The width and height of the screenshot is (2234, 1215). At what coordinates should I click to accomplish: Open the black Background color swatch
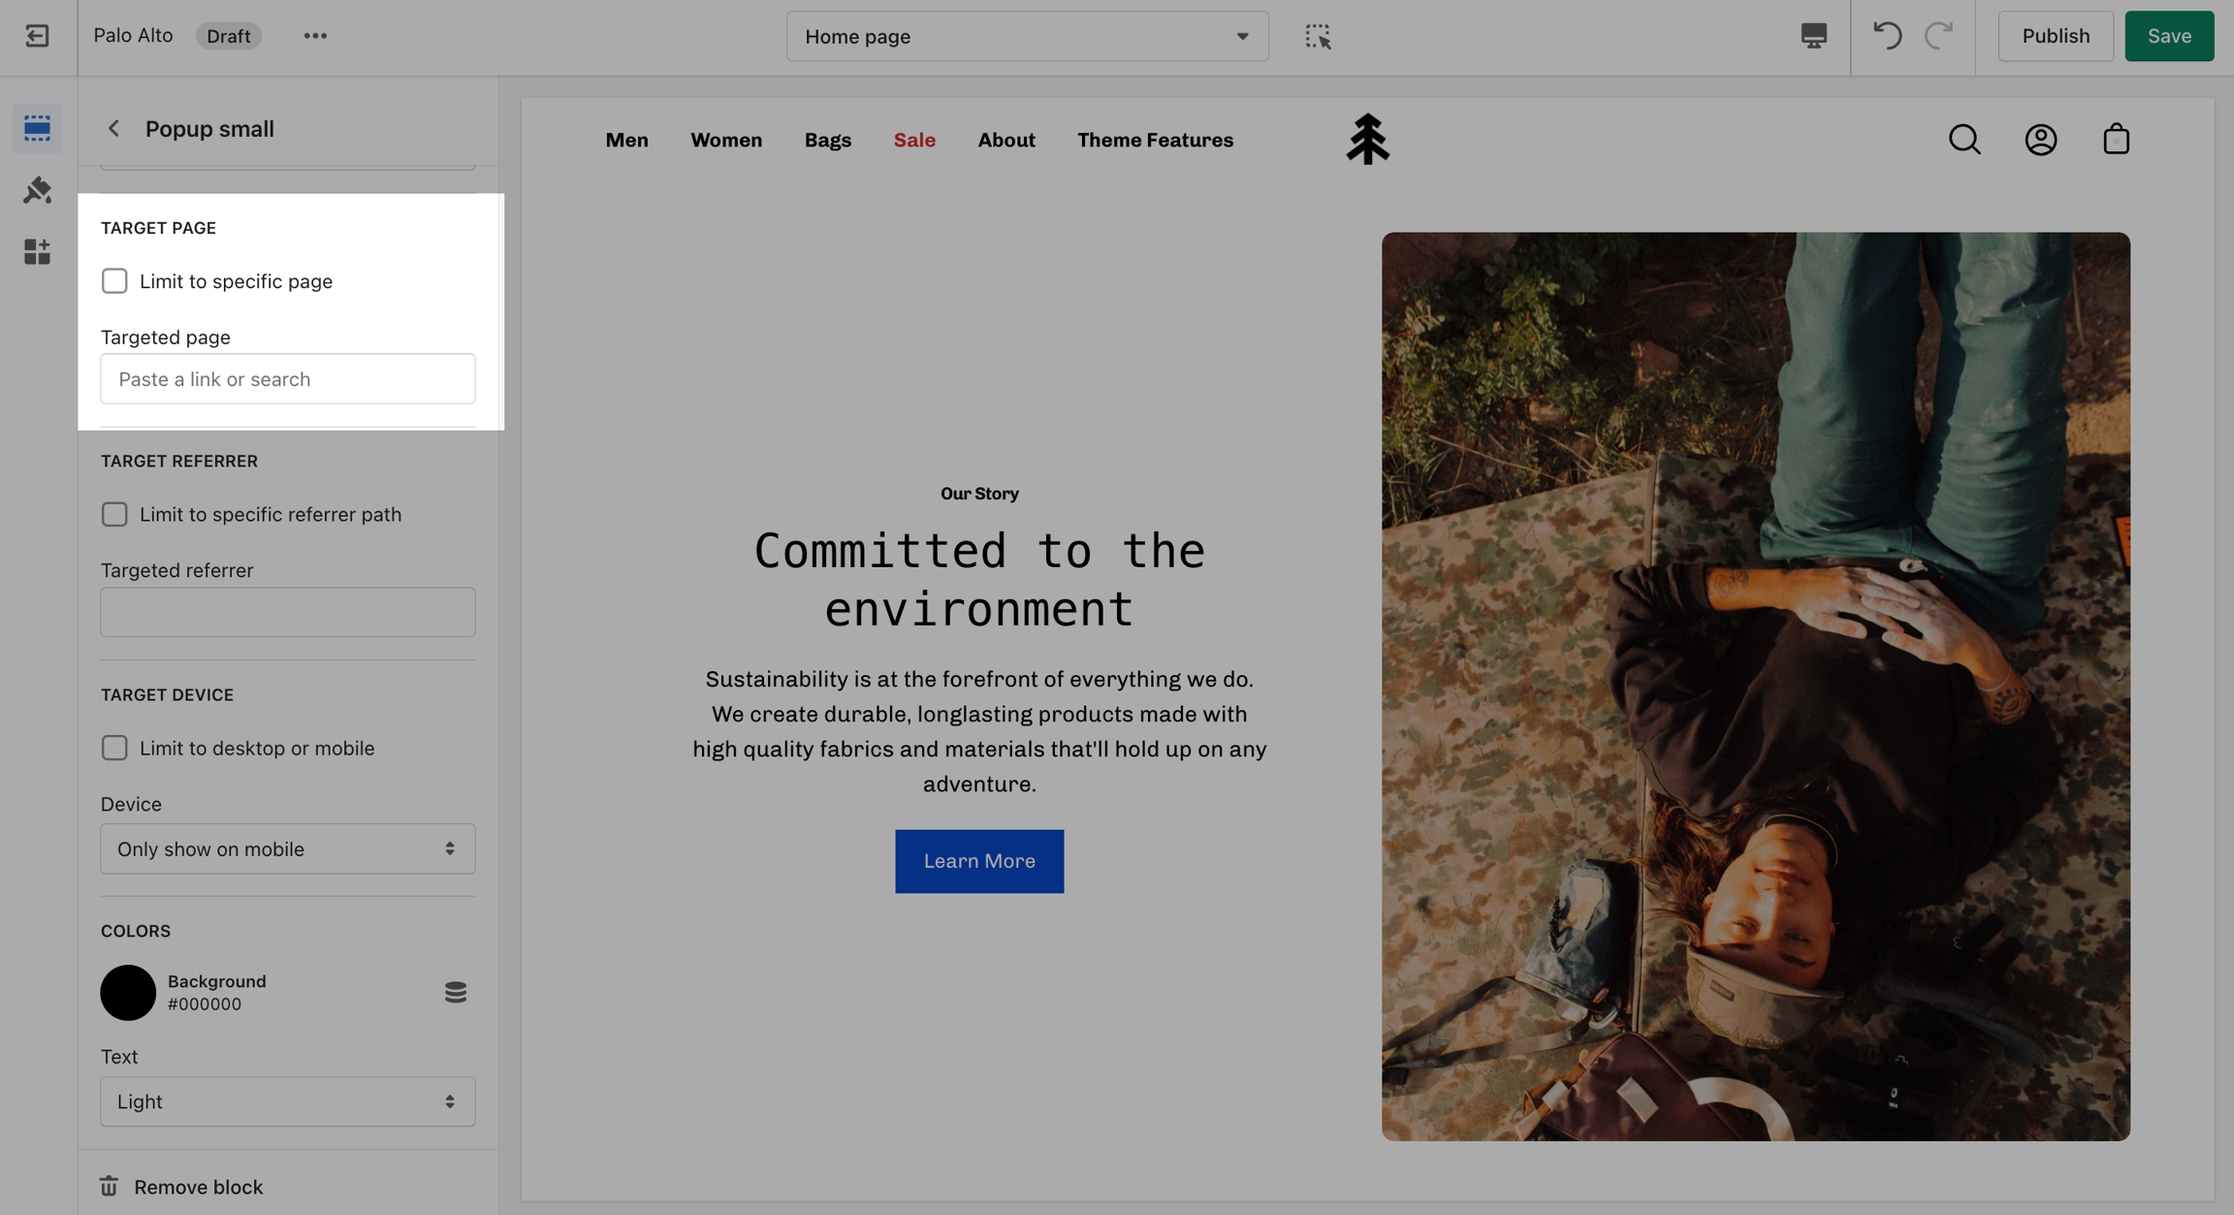click(128, 992)
